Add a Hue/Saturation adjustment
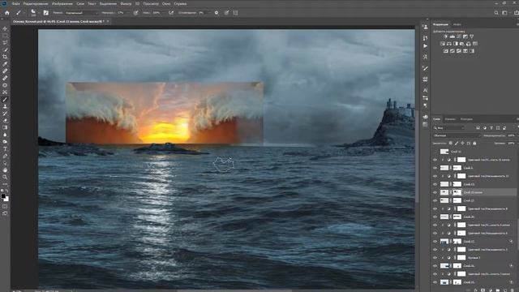Image resolution: width=519 pixels, height=292 pixels. pos(443,44)
